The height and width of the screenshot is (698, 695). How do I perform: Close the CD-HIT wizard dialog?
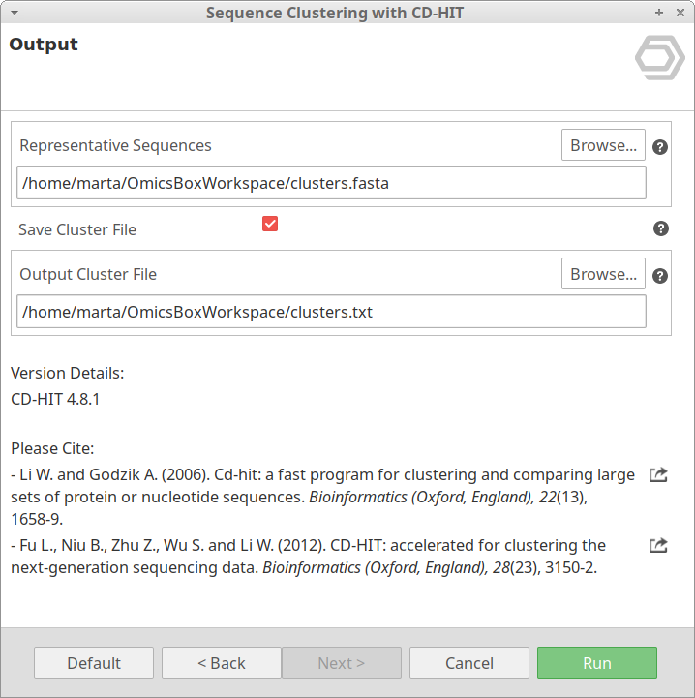(679, 13)
